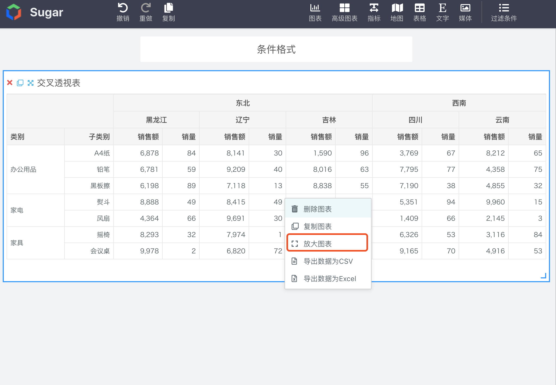This screenshot has height=385, width=556.
Task: Click the 家具 category cell
Action: tap(36, 243)
